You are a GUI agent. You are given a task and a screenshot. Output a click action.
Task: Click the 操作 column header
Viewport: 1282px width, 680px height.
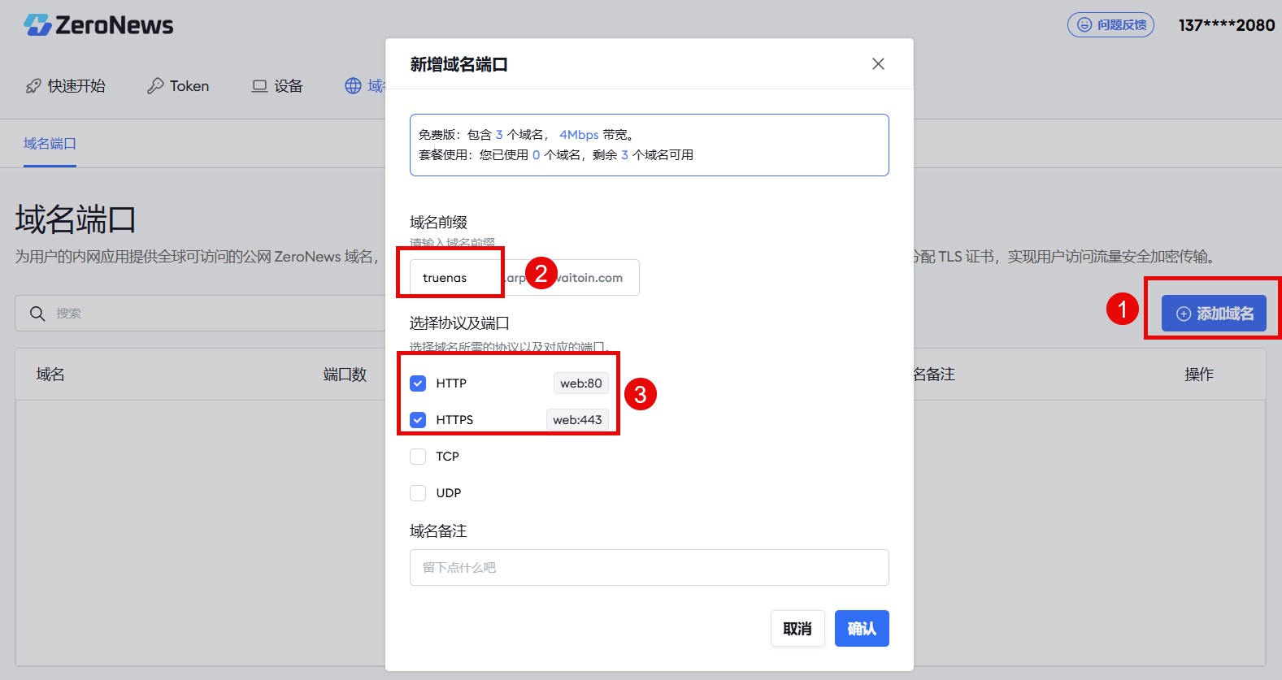point(1199,375)
